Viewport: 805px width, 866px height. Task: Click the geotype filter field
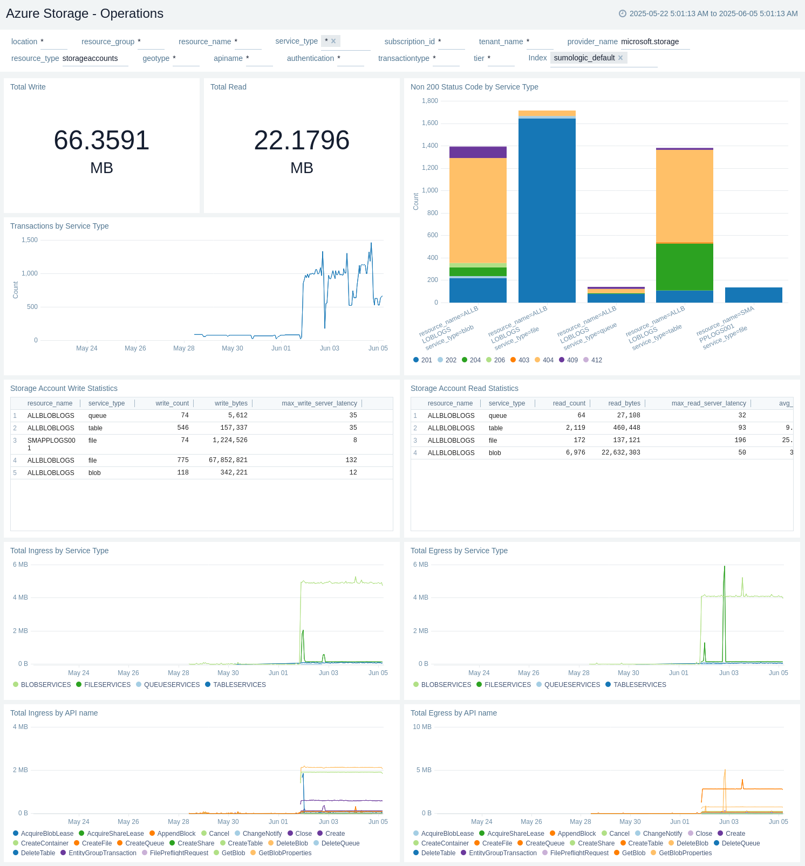click(186, 59)
